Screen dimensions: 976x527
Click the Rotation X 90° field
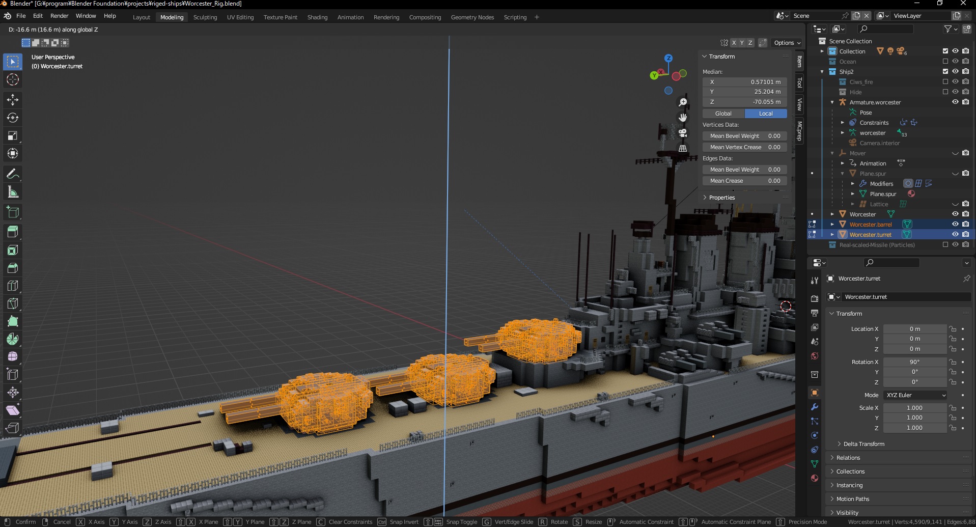915,362
